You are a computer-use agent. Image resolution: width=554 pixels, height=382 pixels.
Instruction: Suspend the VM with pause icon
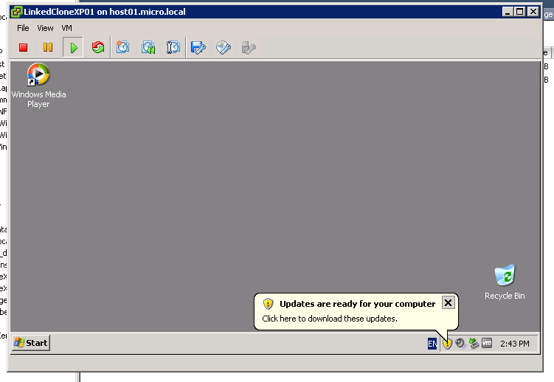[48, 47]
